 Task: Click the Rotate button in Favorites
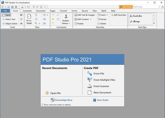click(79, 24)
